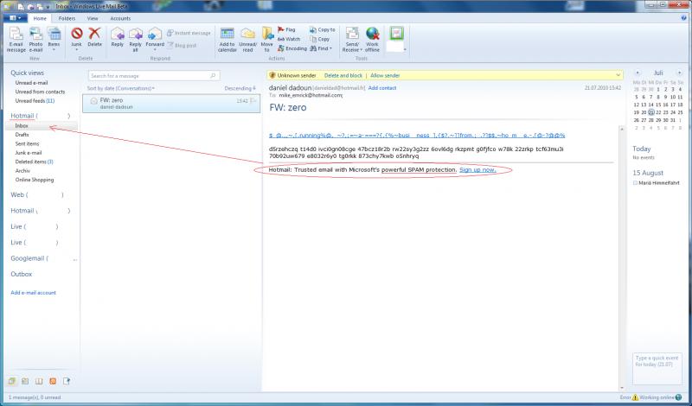Click the E-mail message button

click(x=16, y=39)
